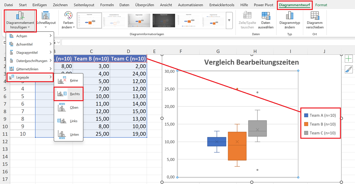Open the Achsen submenu
Screen dimensions: 355x184
pos(30,36)
